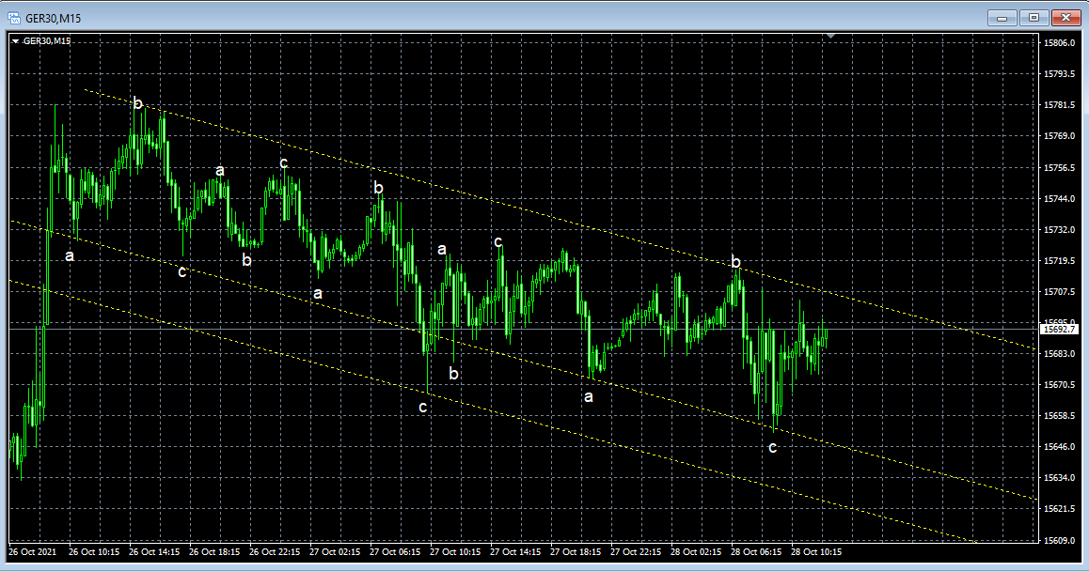Click price axis value 15646.0
Image resolution: width=1089 pixels, height=571 pixels.
pyautogui.click(x=1059, y=447)
